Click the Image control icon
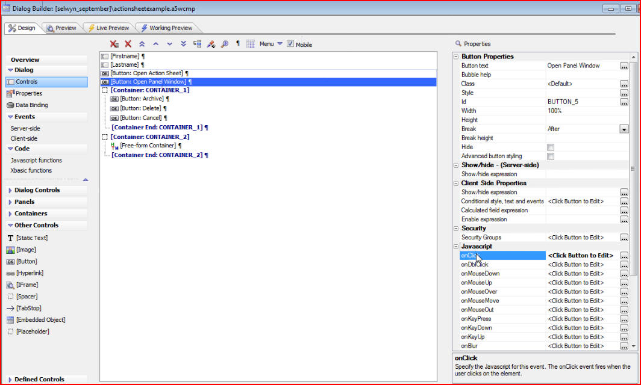 (x=11, y=250)
